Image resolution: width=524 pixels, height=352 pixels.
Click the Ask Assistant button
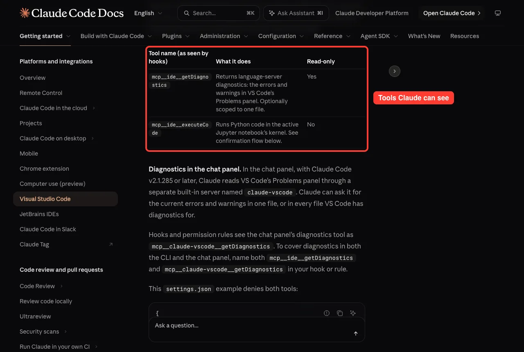coord(296,13)
